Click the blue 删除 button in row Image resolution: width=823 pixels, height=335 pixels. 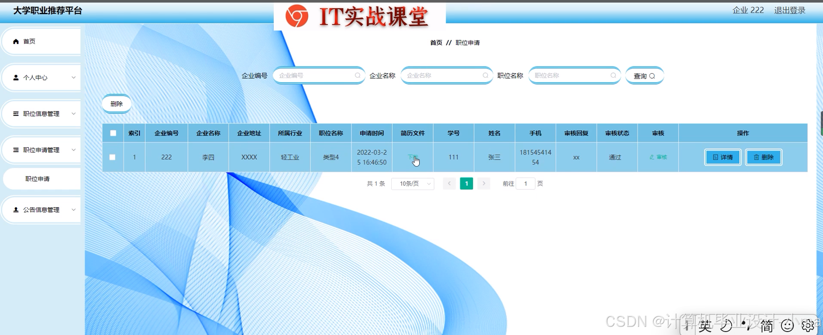click(763, 157)
